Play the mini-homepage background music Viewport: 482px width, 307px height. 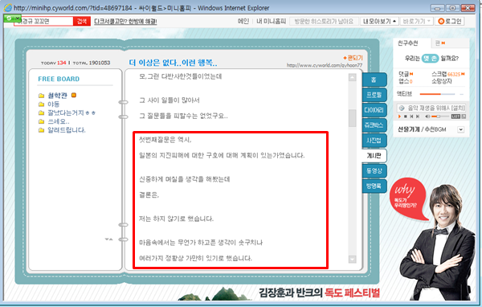[x=399, y=117]
